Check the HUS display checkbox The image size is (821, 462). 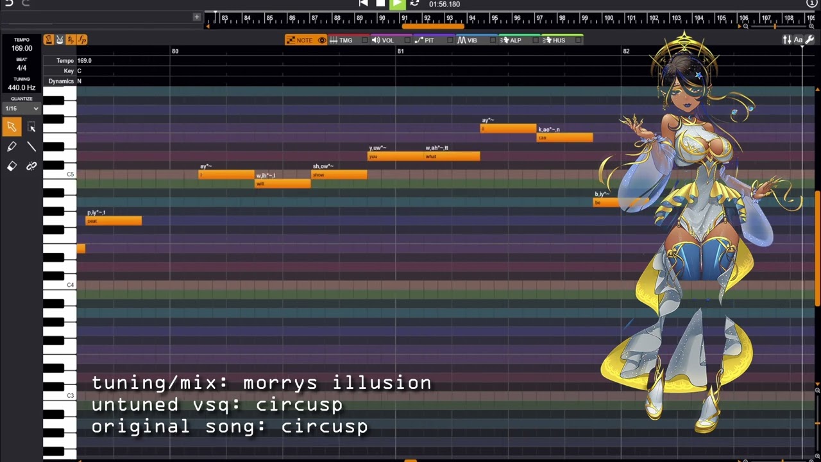pos(579,40)
